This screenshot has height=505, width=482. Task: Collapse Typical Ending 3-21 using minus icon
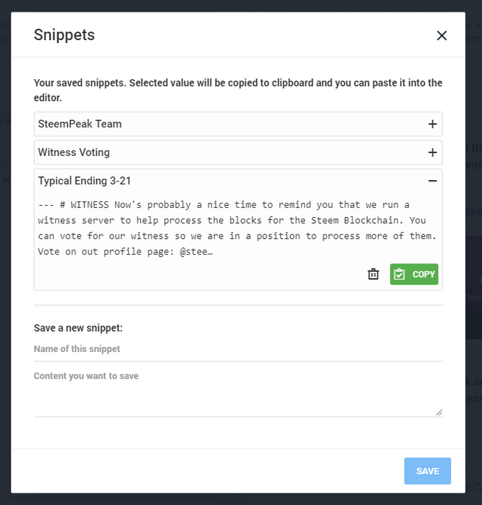pyautogui.click(x=432, y=181)
